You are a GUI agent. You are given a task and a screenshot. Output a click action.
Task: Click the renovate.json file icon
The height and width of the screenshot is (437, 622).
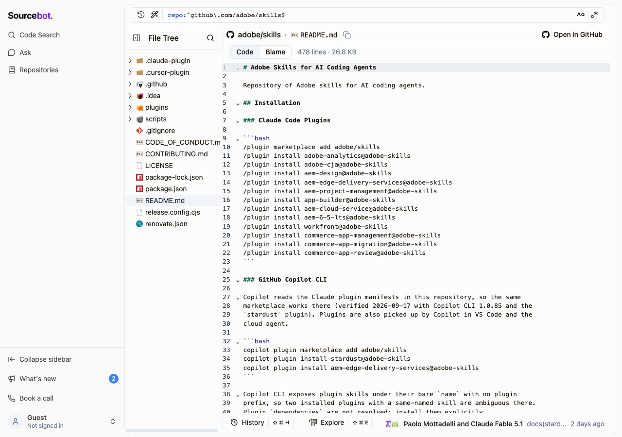[139, 224]
